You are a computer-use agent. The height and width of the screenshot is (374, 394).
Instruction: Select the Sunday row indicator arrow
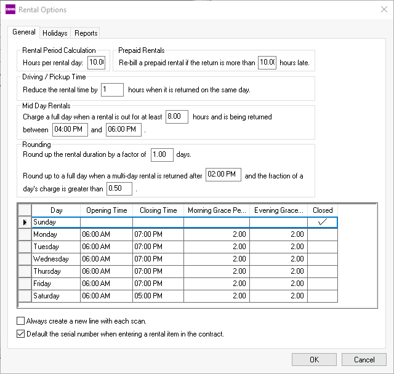[25, 222]
